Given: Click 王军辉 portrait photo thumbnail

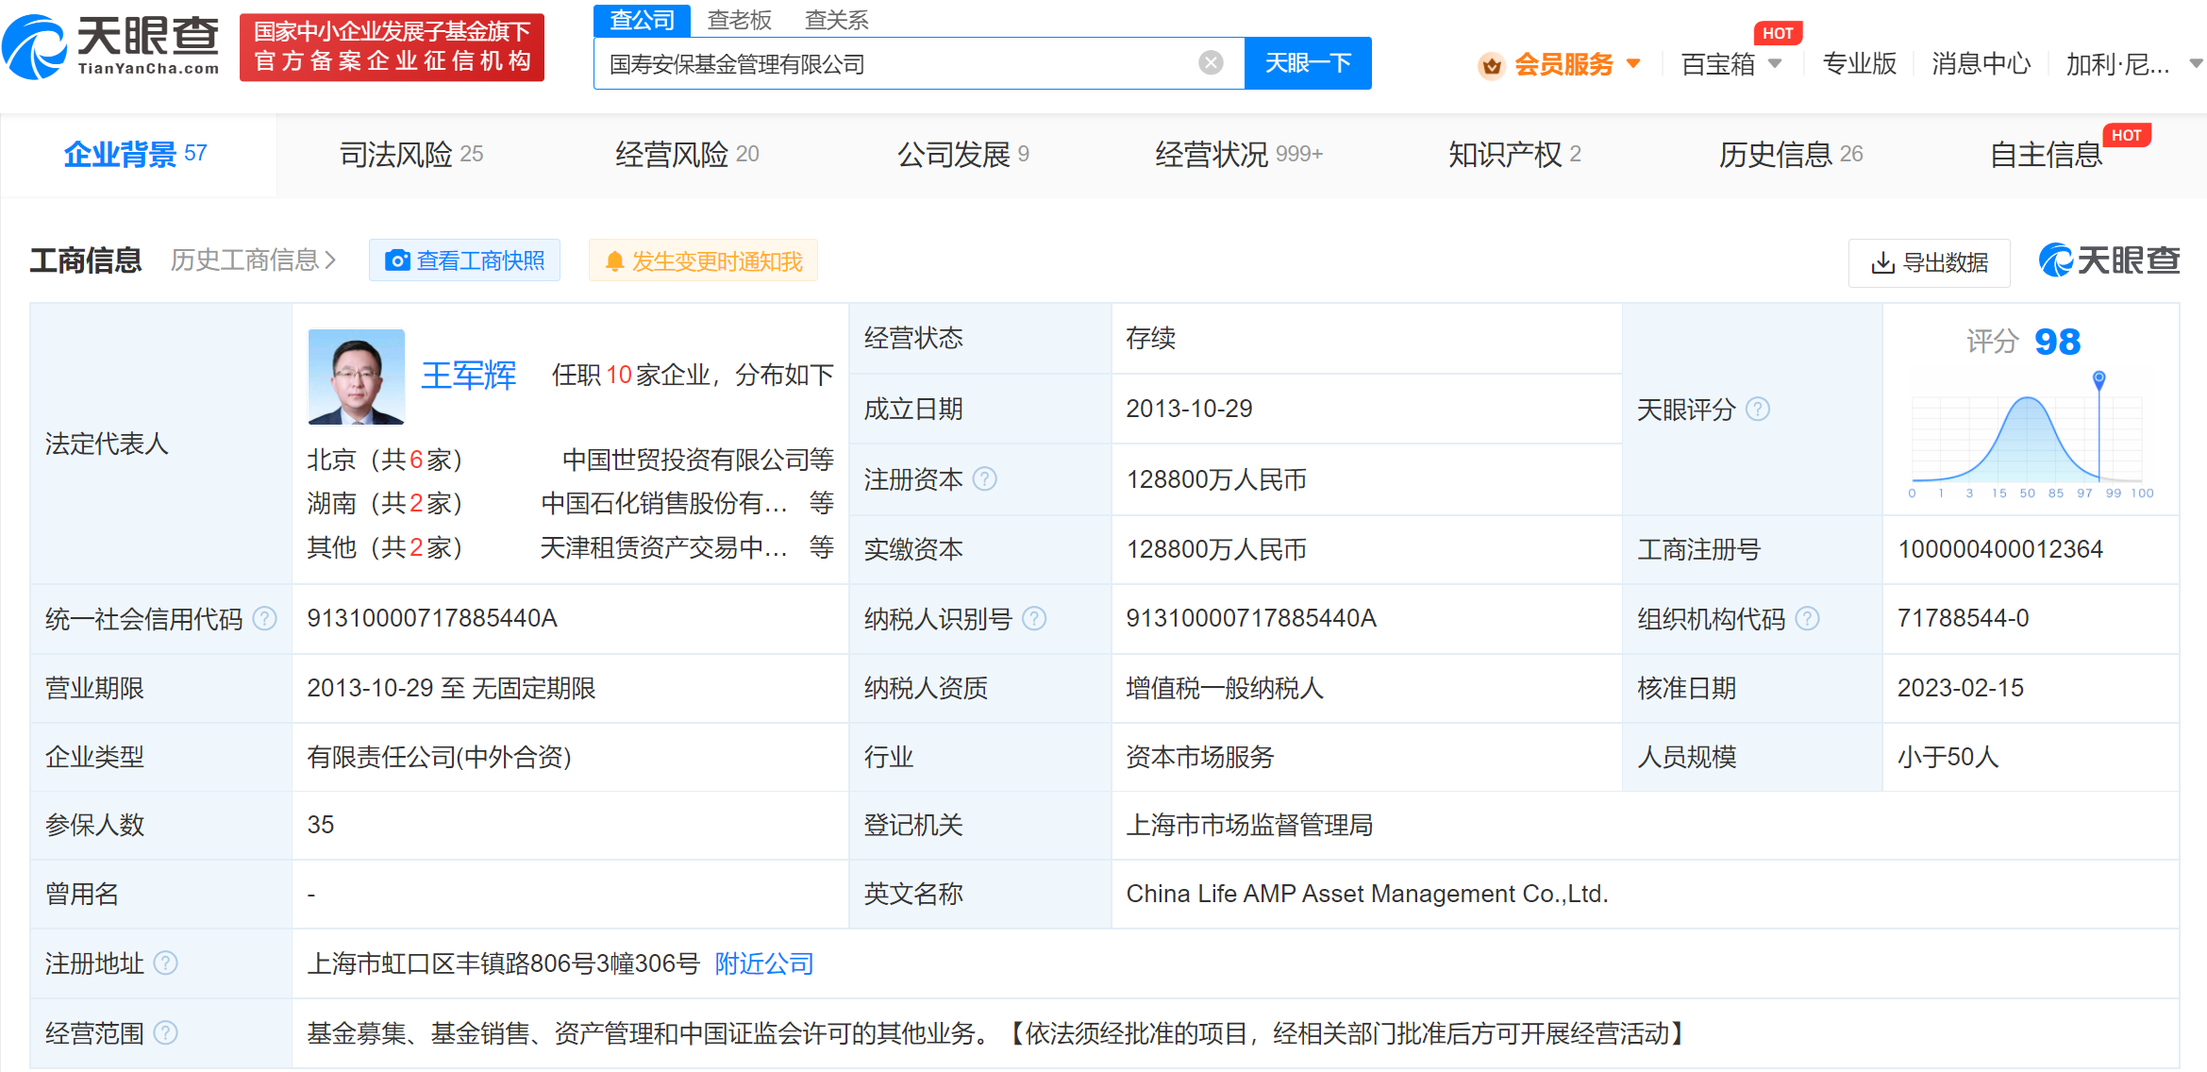Looking at the screenshot, I should (356, 377).
